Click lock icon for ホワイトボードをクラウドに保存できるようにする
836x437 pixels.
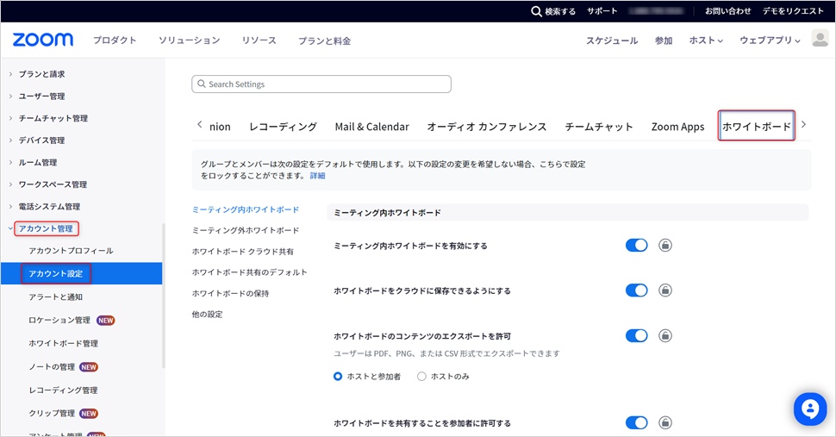pyautogui.click(x=664, y=290)
